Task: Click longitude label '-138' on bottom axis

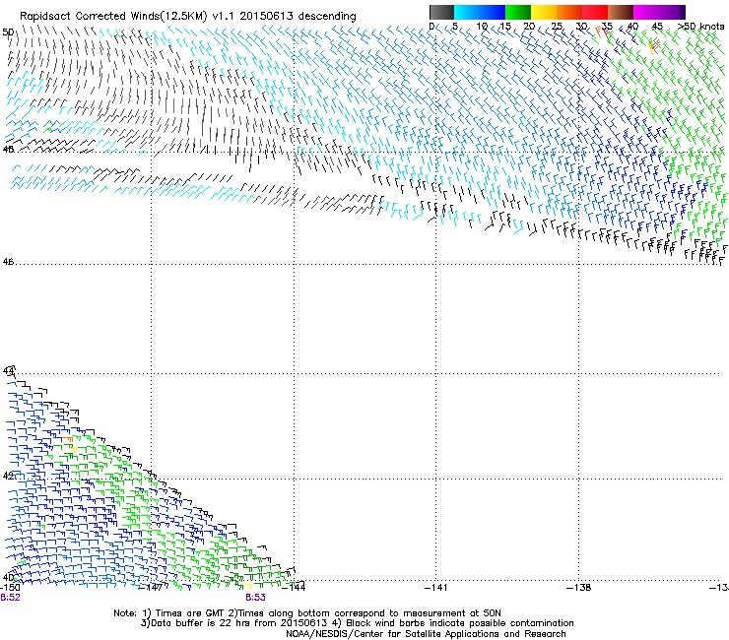Action: pos(579,588)
